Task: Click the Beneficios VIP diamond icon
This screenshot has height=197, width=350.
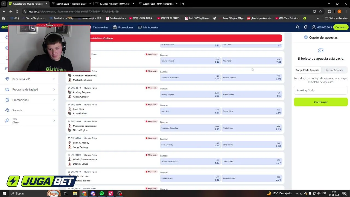Action: (x=7, y=79)
